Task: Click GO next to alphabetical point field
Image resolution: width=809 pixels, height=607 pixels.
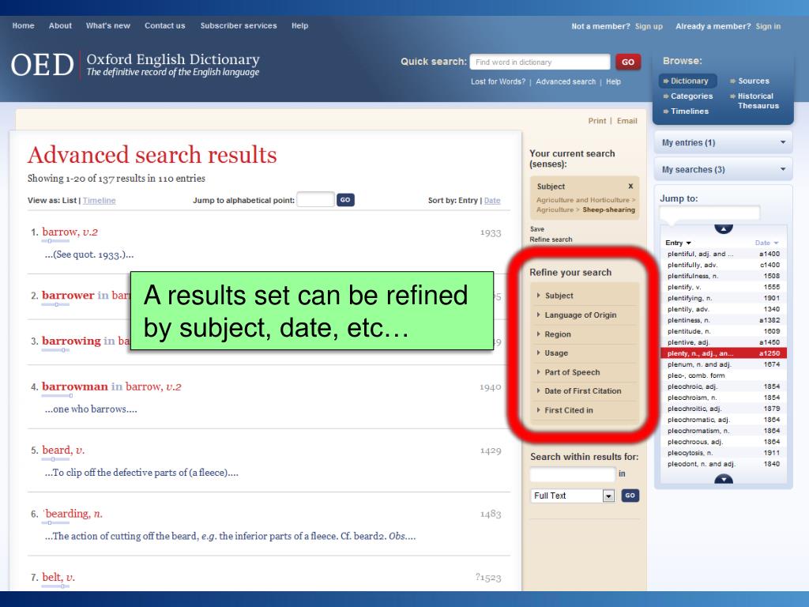Action: pyautogui.click(x=345, y=199)
